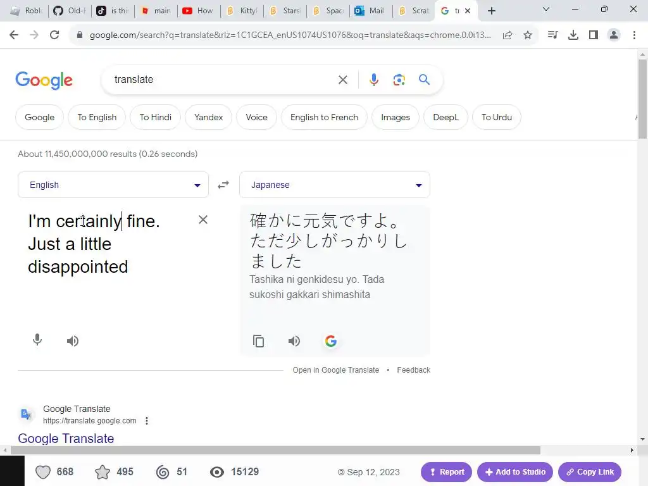648x486 pixels.
Task: Select the 'Voice' filter chip
Action: [257, 117]
